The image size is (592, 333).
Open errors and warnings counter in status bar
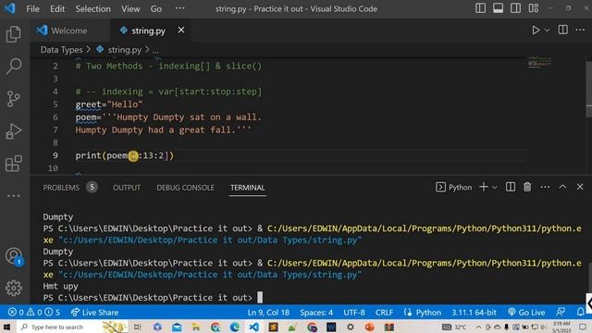point(34,313)
